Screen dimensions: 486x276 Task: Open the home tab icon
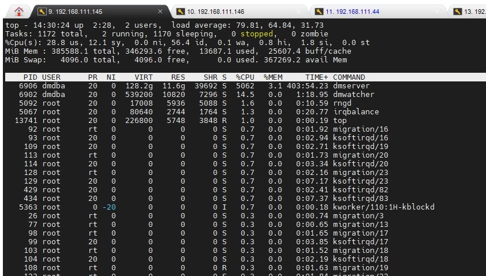pyautogui.click(x=19, y=12)
